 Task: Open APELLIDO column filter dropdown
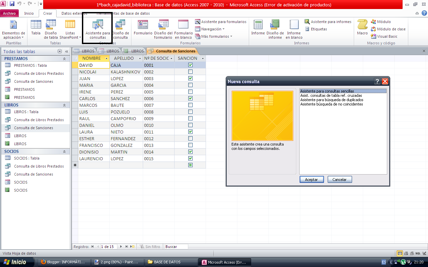pyautogui.click(x=140, y=58)
